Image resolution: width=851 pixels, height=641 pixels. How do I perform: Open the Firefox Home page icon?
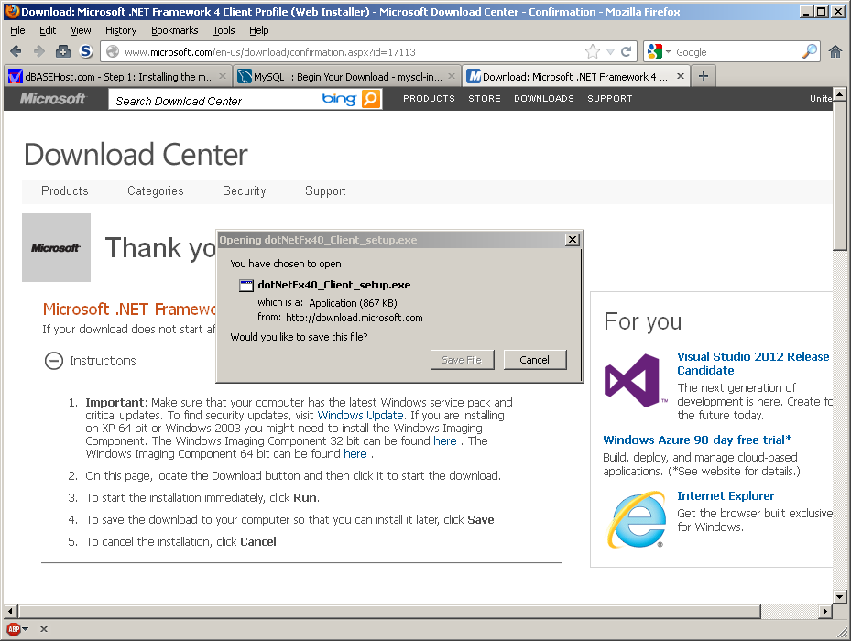tap(835, 51)
